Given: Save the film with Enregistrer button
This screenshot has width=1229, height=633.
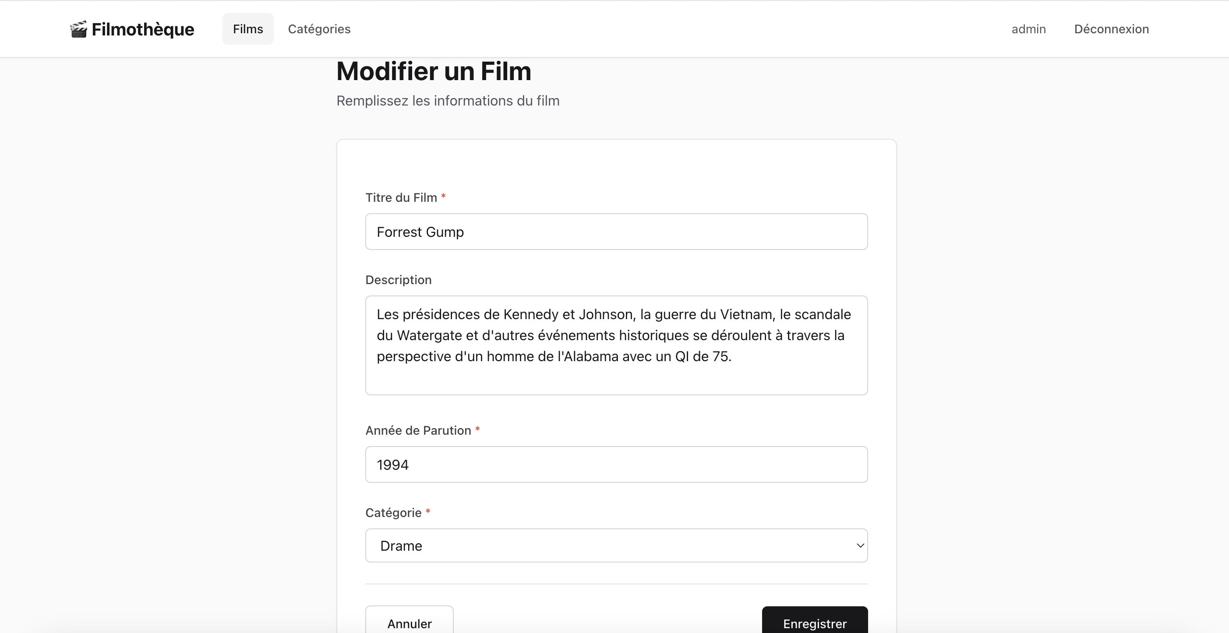Looking at the screenshot, I should [x=814, y=622].
